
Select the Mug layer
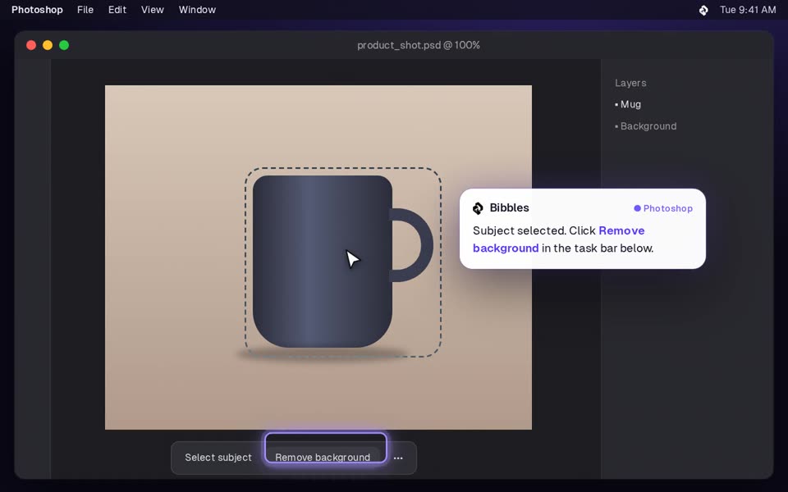click(628, 104)
